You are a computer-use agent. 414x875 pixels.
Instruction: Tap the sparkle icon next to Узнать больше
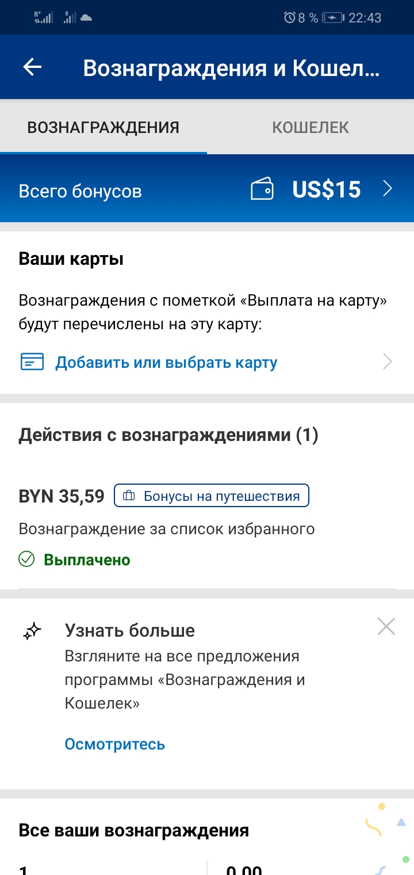click(32, 631)
